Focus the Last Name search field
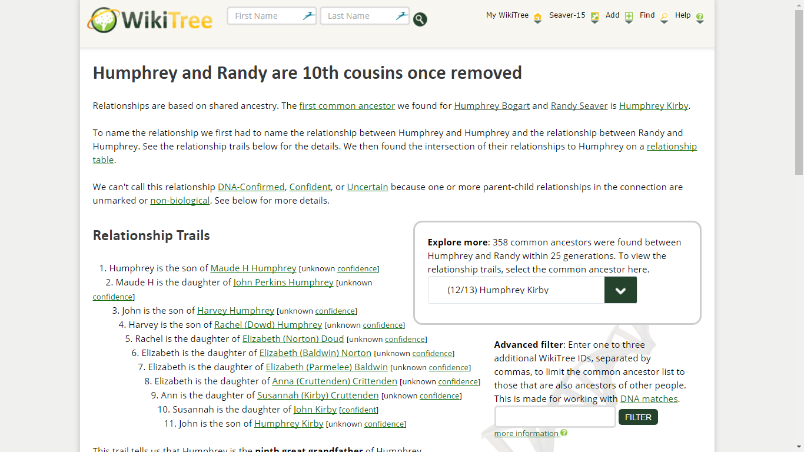This screenshot has width=804, height=452. point(365,16)
